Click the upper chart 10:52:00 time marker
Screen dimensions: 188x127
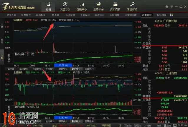pos(63,65)
